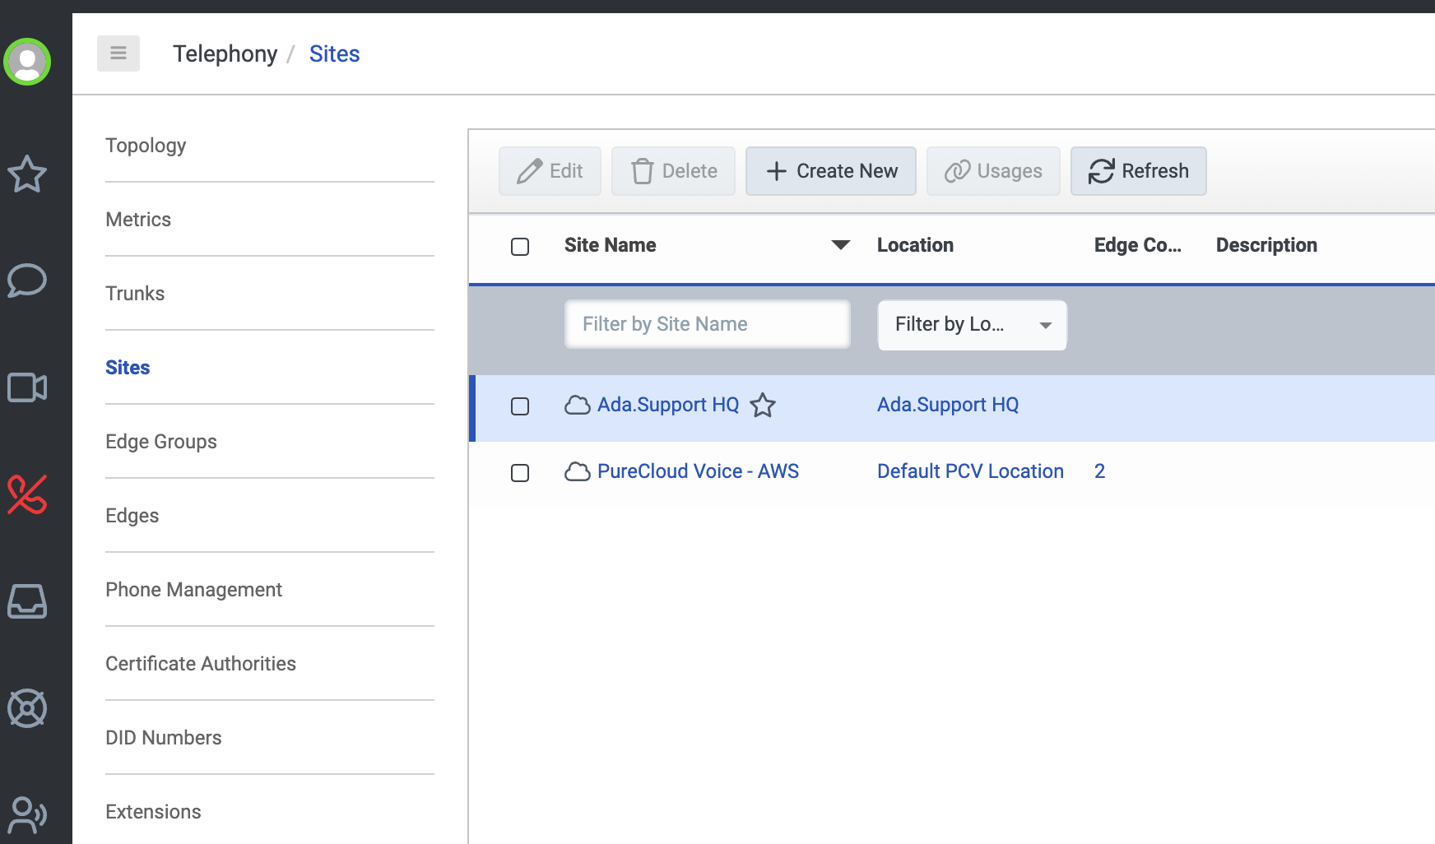Click the lifebuoy help icon
The image size is (1435, 844).
pyautogui.click(x=27, y=708)
